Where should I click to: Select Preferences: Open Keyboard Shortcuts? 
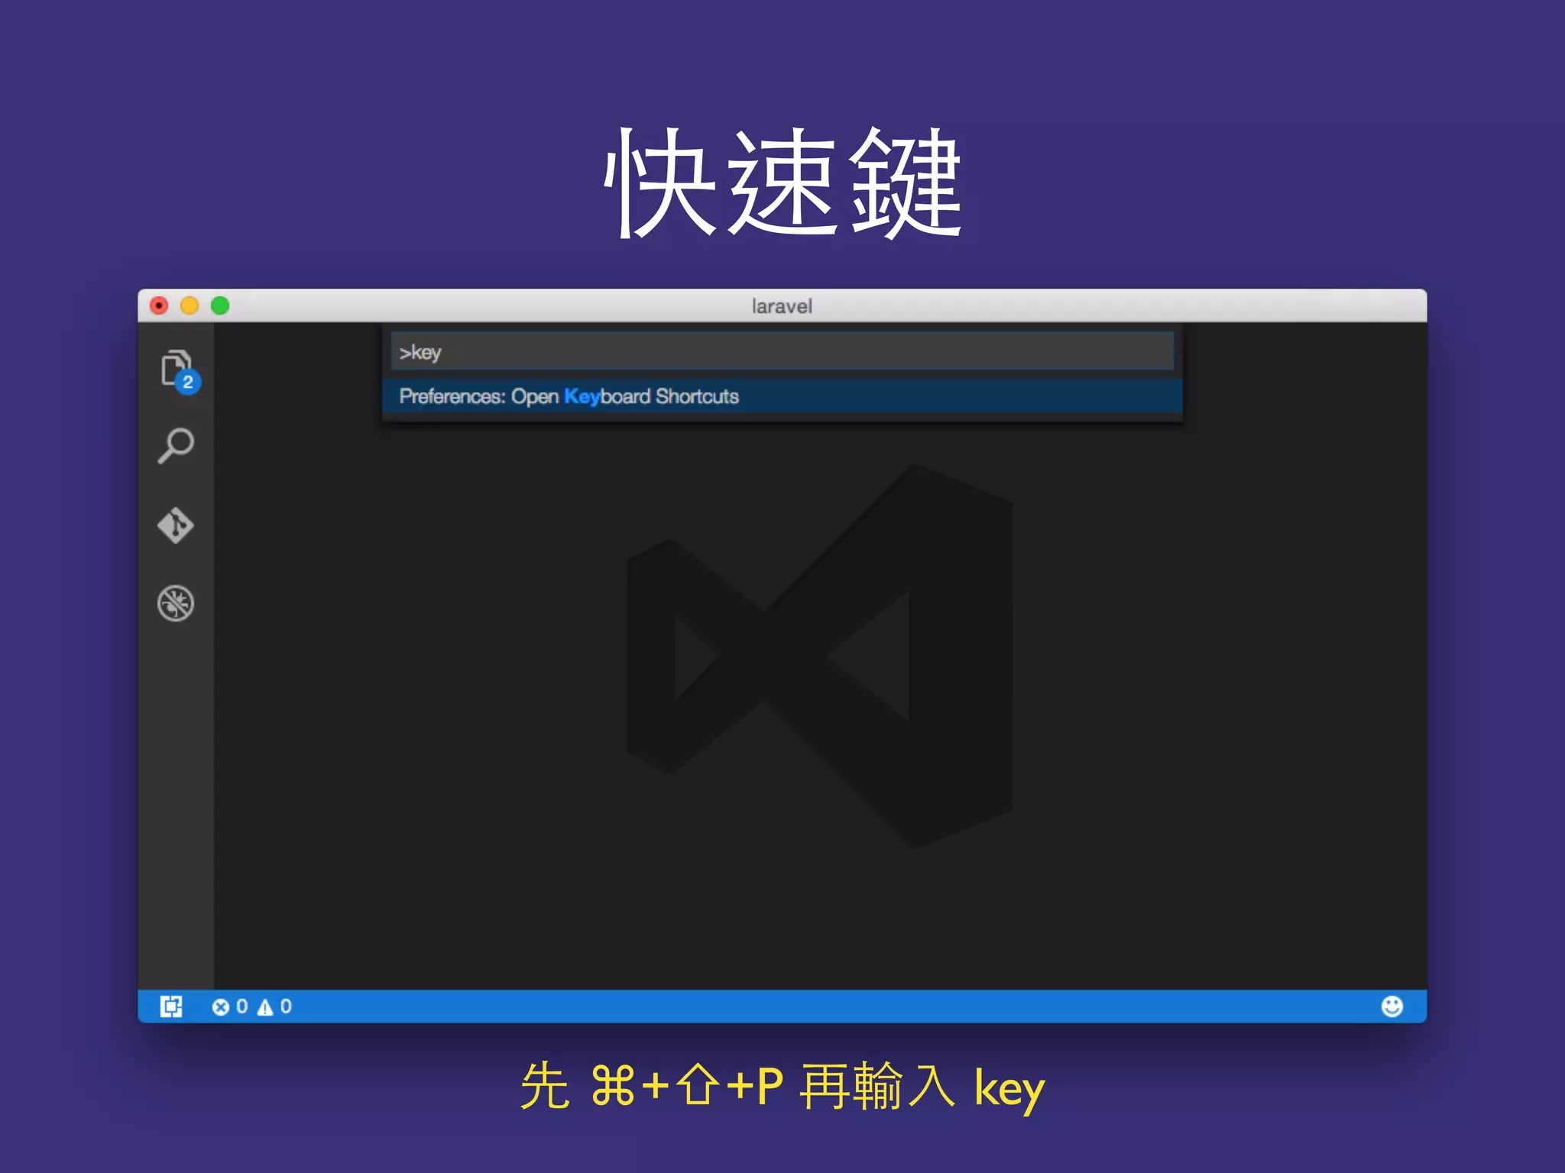(782, 396)
